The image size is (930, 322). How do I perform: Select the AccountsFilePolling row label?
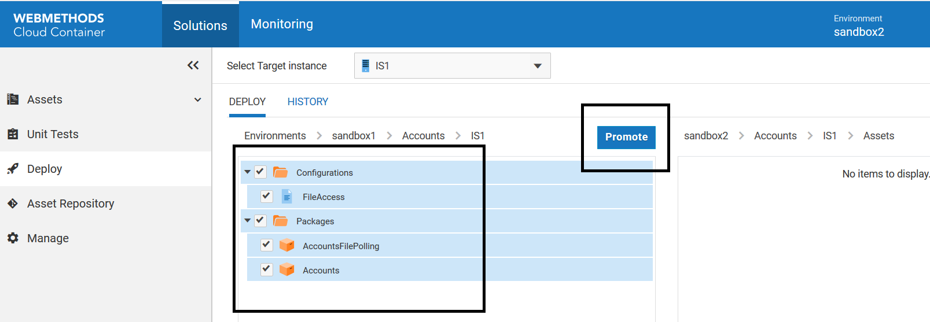[341, 246]
